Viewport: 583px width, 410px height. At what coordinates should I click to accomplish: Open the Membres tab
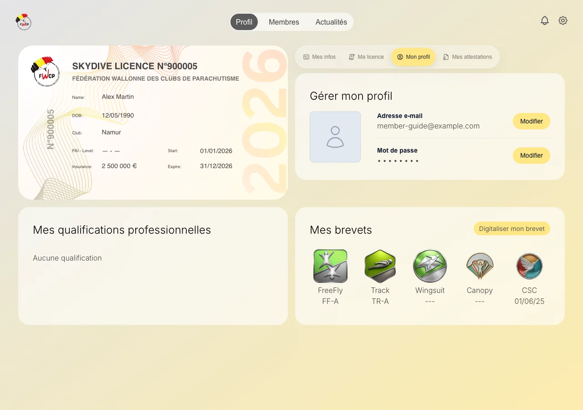pos(284,22)
